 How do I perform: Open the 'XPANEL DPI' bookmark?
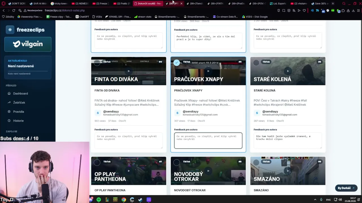[118, 17]
